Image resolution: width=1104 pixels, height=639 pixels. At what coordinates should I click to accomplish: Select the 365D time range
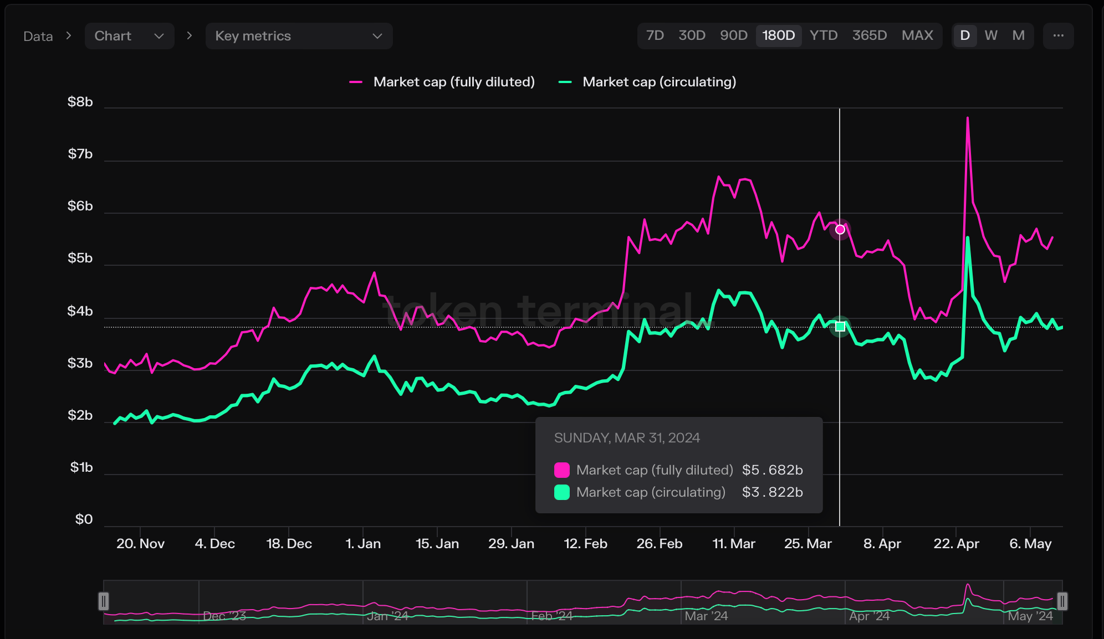pos(870,35)
